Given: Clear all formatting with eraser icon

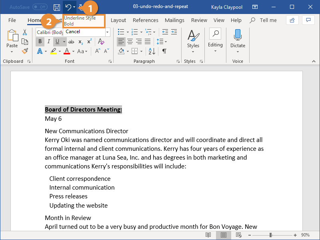Looking at the screenshot, I should coord(101,42).
